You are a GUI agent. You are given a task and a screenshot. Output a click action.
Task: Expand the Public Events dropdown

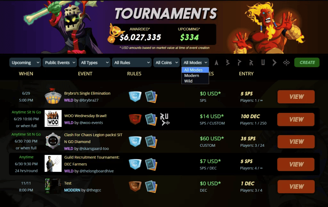[60, 63]
